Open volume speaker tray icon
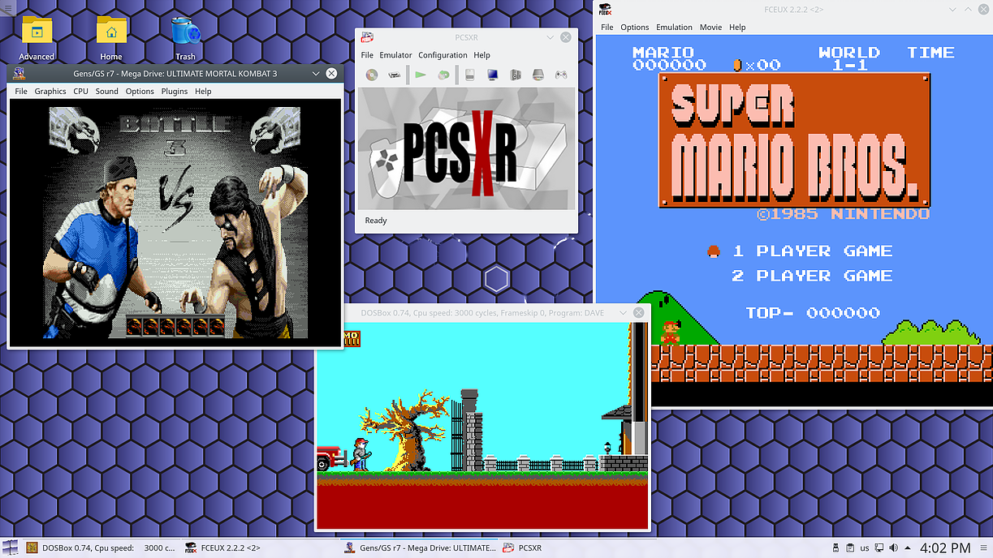This screenshot has width=993, height=558. [894, 547]
